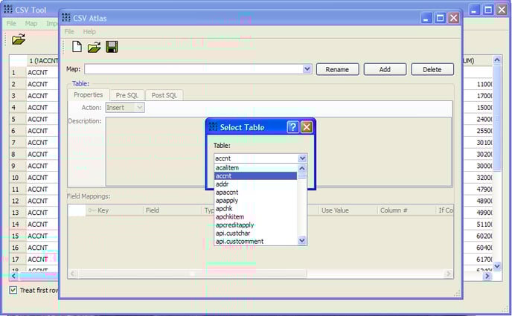
Task: Click the open folder icon in CSV Tool
Action: (x=19, y=39)
